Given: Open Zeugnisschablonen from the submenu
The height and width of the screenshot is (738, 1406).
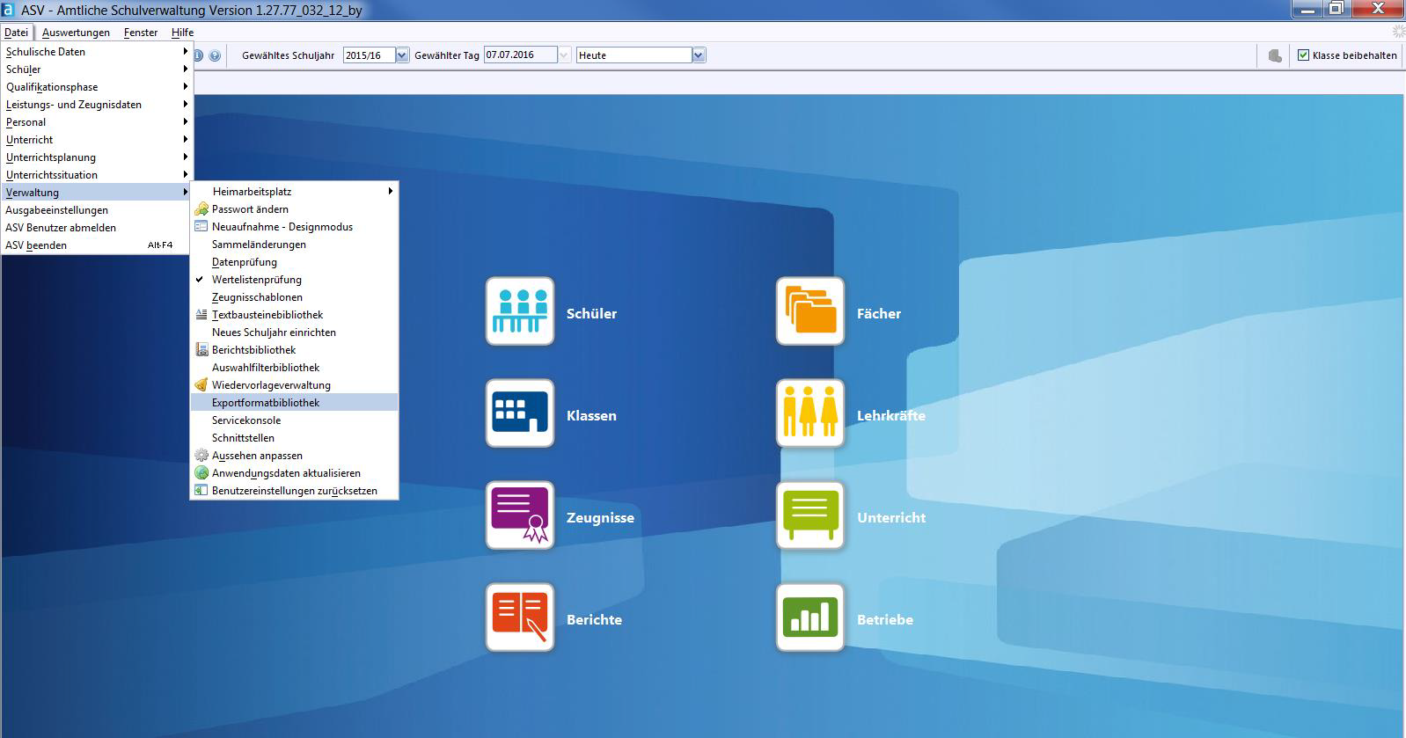Looking at the screenshot, I should 294,297.
